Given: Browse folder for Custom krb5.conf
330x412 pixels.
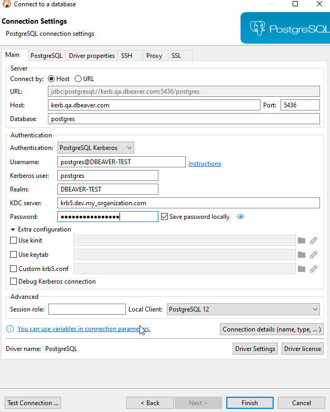Looking at the screenshot, I should coord(302,269).
